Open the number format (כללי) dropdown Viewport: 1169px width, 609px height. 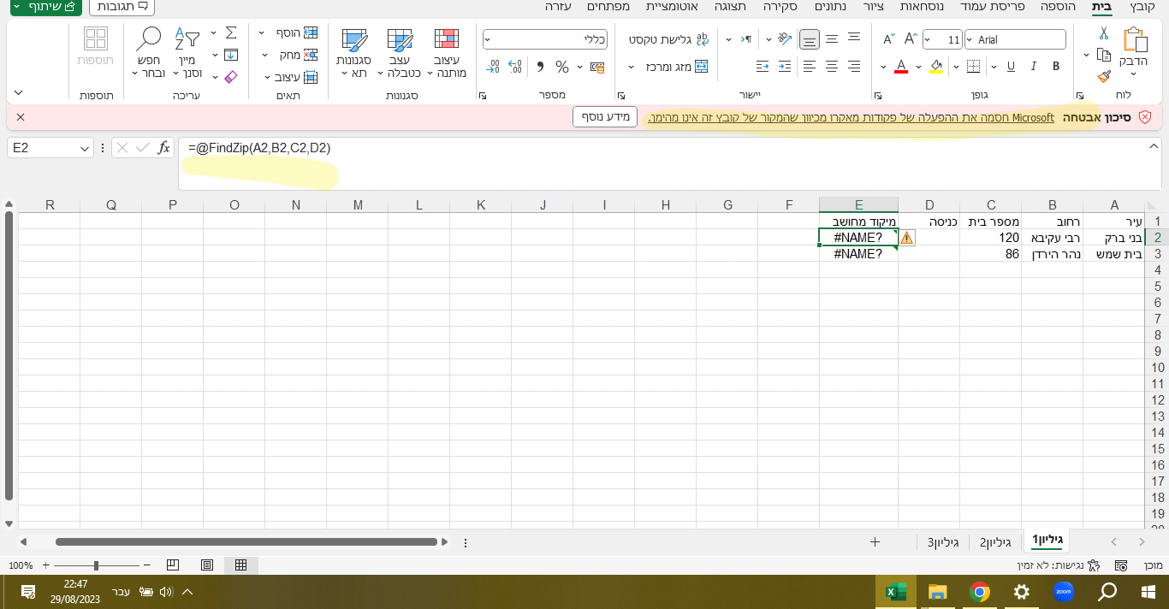pyautogui.click(x=488, y=39)
